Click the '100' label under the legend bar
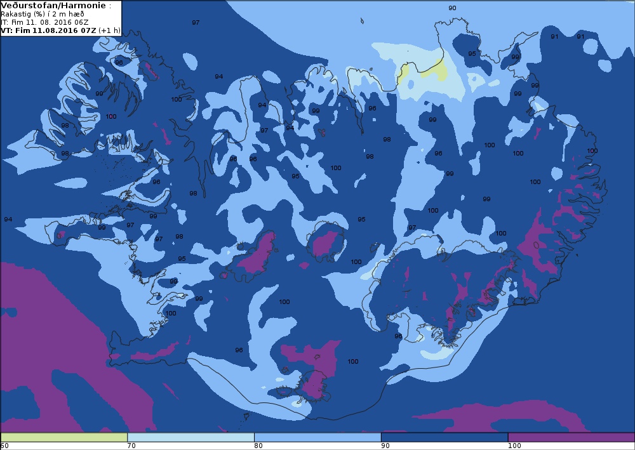 click(x=514, y=446)
